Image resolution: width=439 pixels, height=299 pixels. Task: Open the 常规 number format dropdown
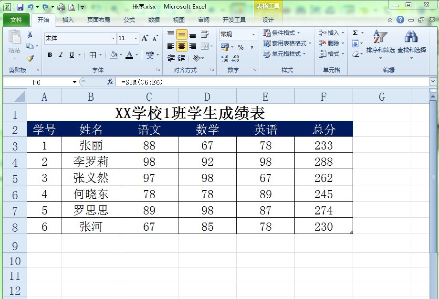pyautogui.click(x=254, y=34)
